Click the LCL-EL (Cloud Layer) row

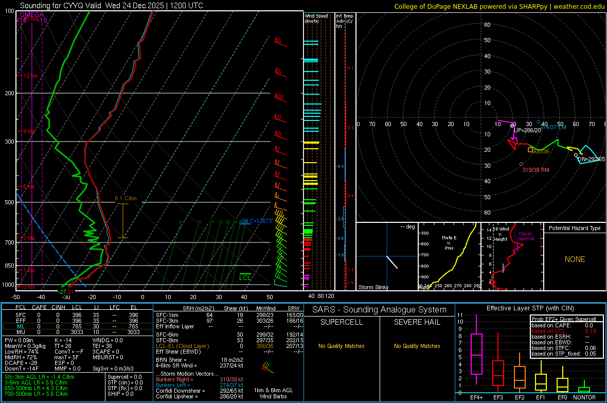229,346
